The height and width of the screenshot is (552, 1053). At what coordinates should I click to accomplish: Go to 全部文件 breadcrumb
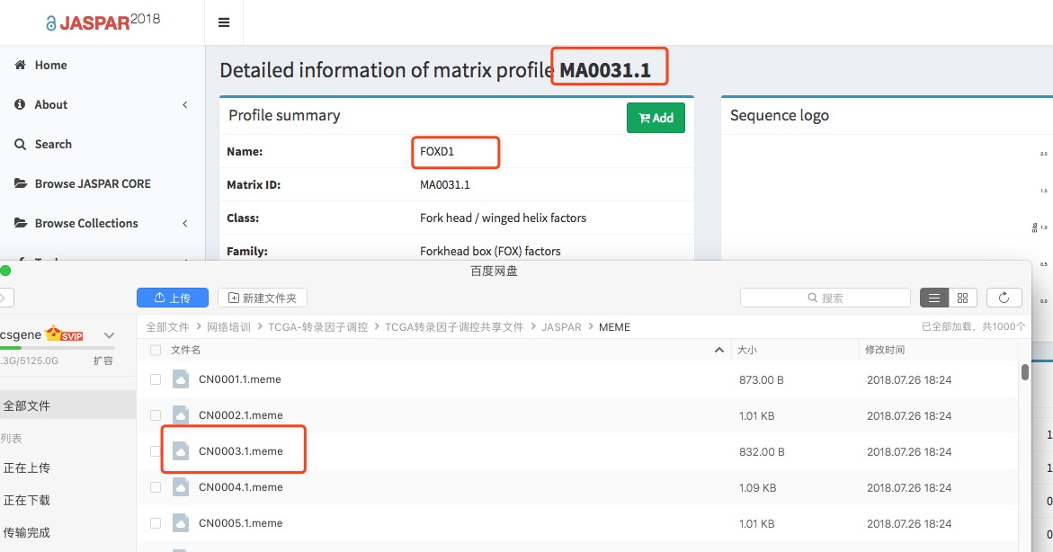pos(167,327)
